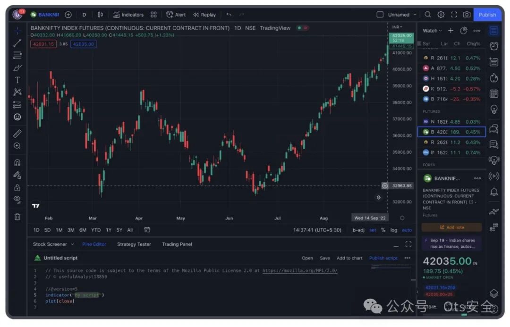510x327 pixels.
Task: Open the BANKNIFTY symbol search
Action: point(45,15)
